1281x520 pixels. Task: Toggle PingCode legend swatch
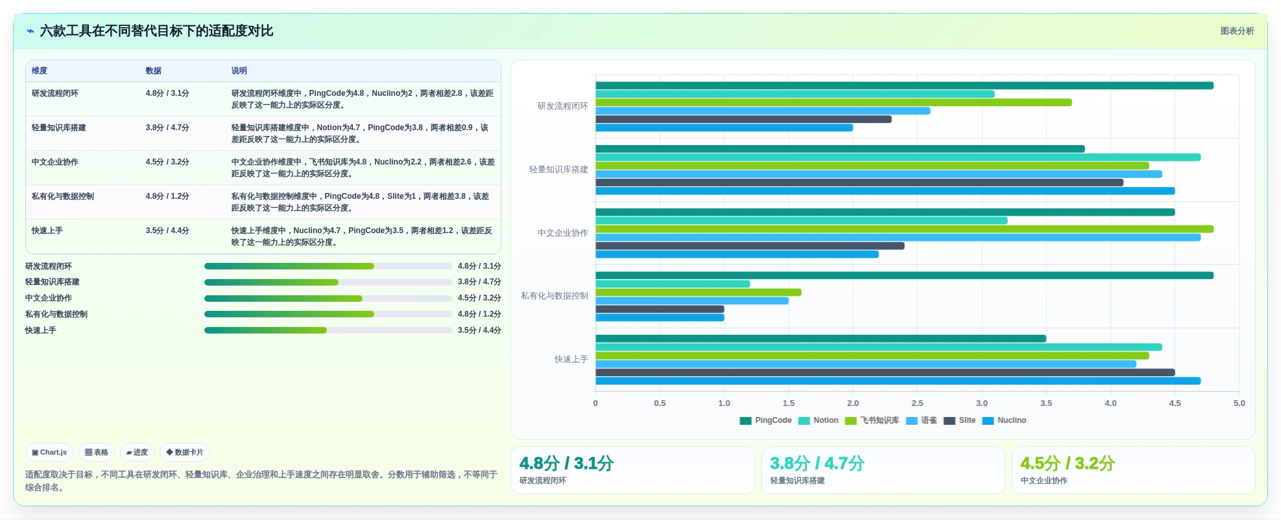click(745, 421)
